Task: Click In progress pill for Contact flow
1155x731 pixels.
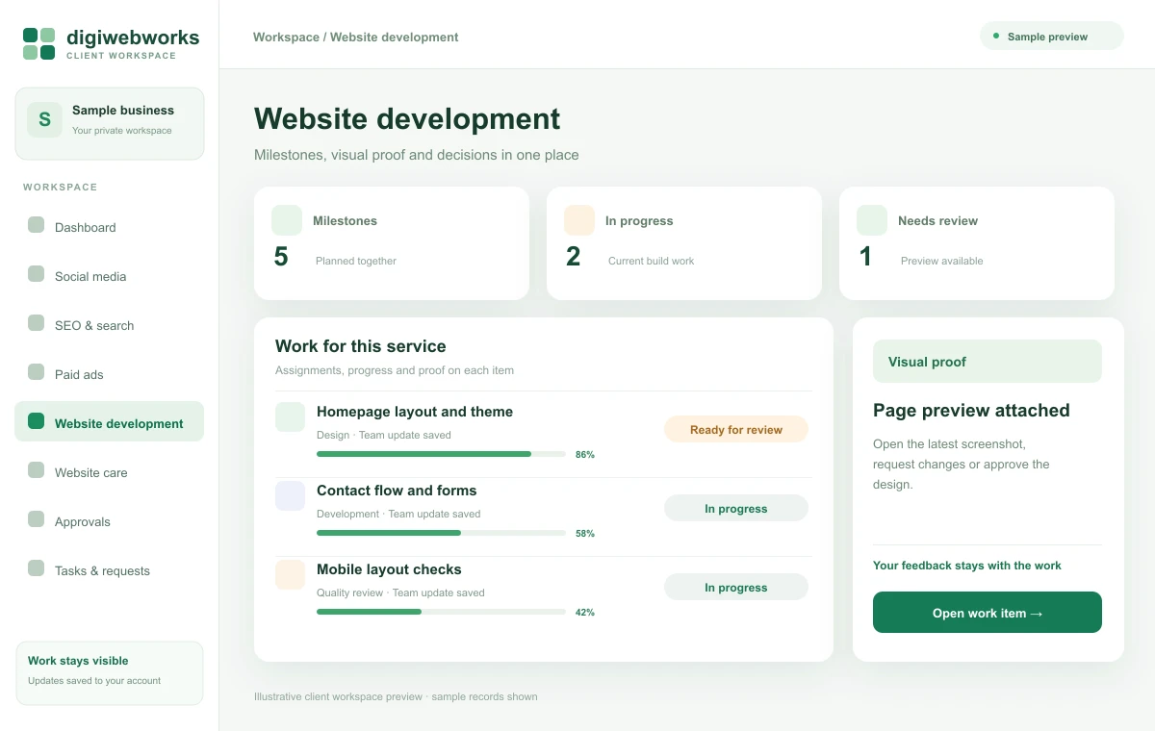Action: click(736, 509)
